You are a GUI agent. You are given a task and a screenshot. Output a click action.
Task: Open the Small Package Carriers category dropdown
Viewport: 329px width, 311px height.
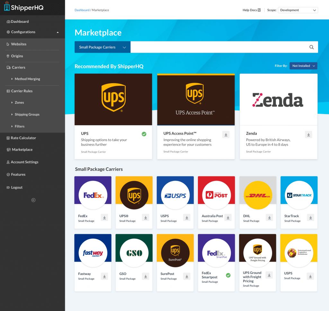(x=102, y=47)
